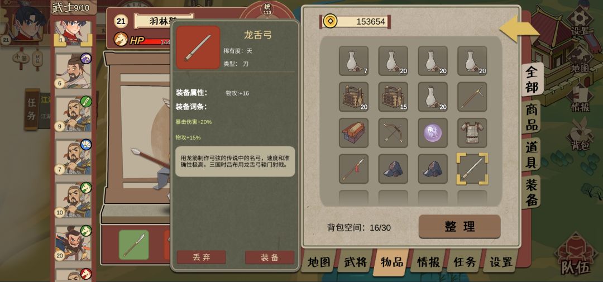The width and height of the screenshot is (603, 282).
Task: Click the green spear equipment slot
Action: (x=133, y=245)
